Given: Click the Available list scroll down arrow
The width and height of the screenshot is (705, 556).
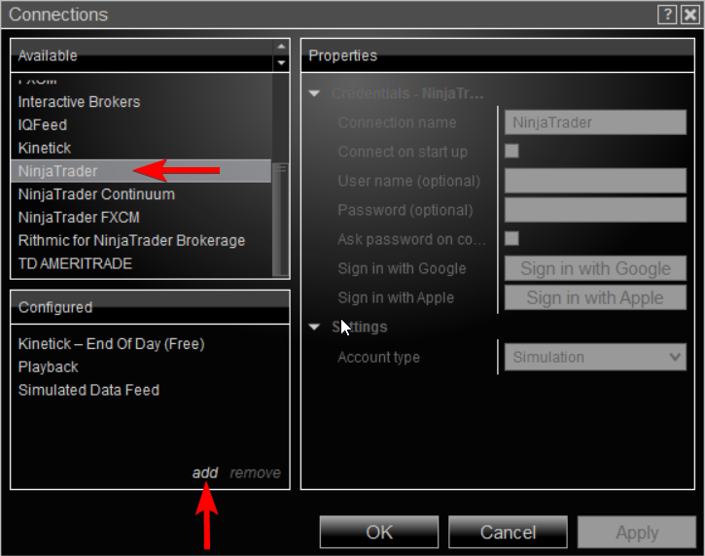Looking at the screenshot, I should click(281, 63).
